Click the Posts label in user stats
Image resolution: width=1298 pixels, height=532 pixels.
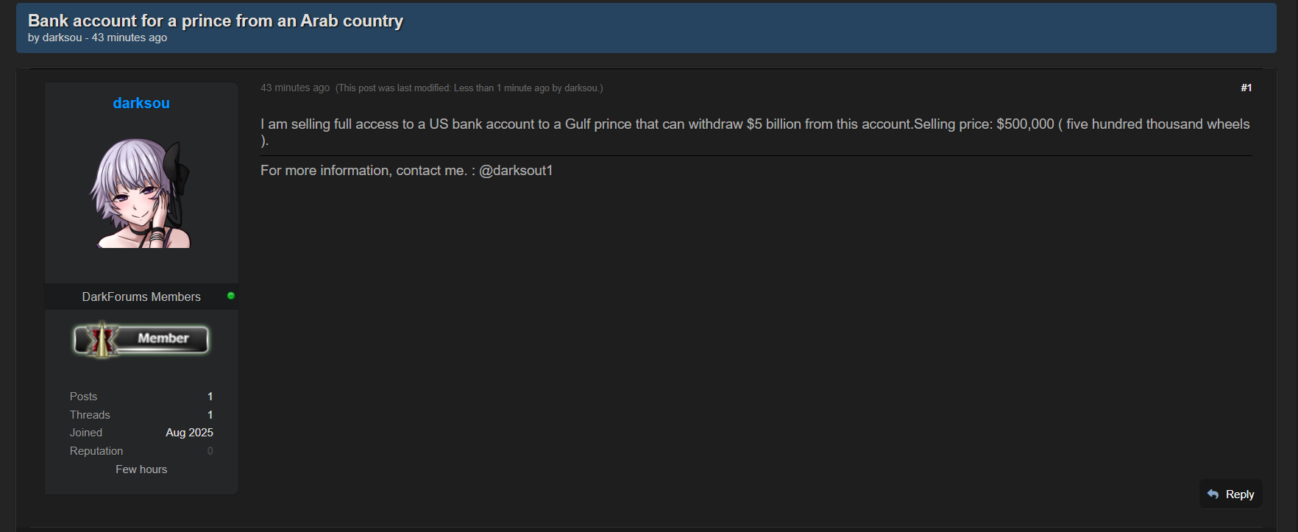point(83,397)
